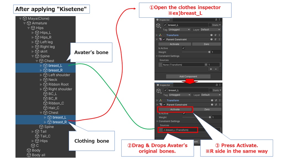Collapse the Spine item's arrow above Chest
This screenshot has width=283, height=159.
pyautogui.click(x=33, y=56)
